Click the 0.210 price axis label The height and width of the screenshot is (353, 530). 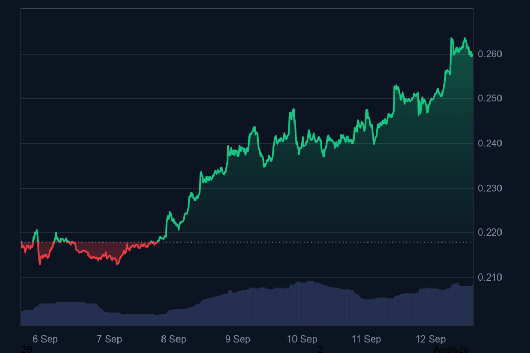tap(490, 278)
